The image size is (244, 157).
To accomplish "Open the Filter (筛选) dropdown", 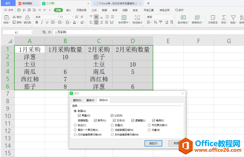I will point(234,22).
